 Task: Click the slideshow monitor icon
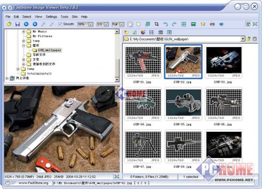pos(193,24)
